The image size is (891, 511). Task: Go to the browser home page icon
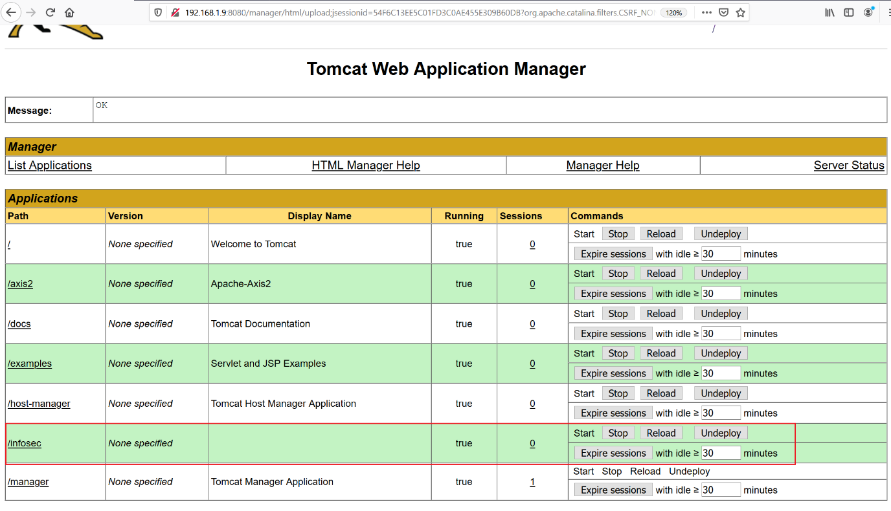point(69,12)
